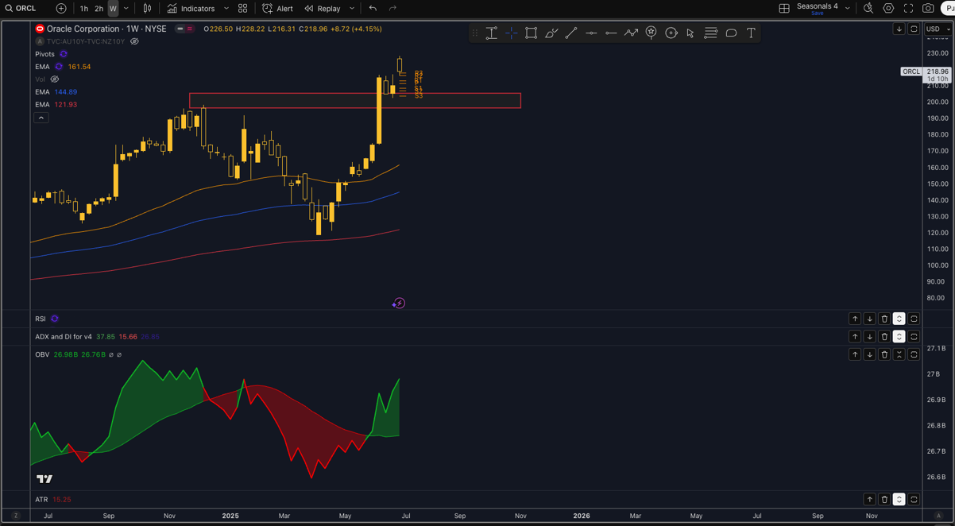Image resolution: width=955 pixels, height=526 pixels.
Task: Maximize the RSI pane
Action: tap(914, 319)
